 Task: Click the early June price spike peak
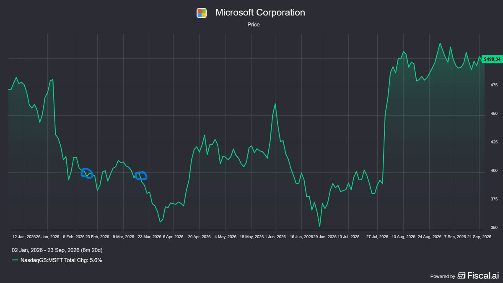[275, 104]
